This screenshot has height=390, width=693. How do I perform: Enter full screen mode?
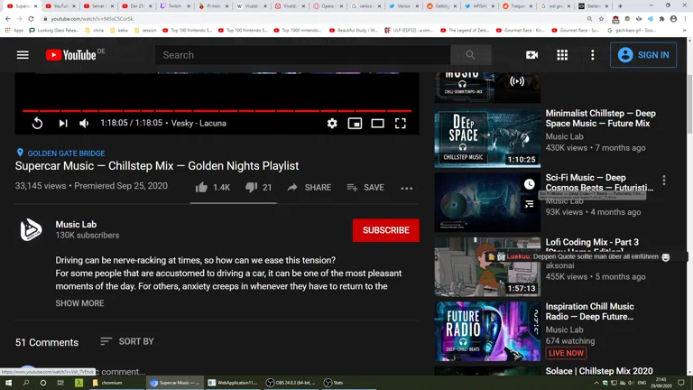pyautogui.click(x=401, y=124)
